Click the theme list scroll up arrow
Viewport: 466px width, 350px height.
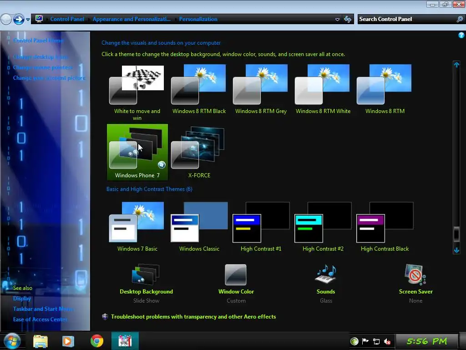click(x=456, y=65)
